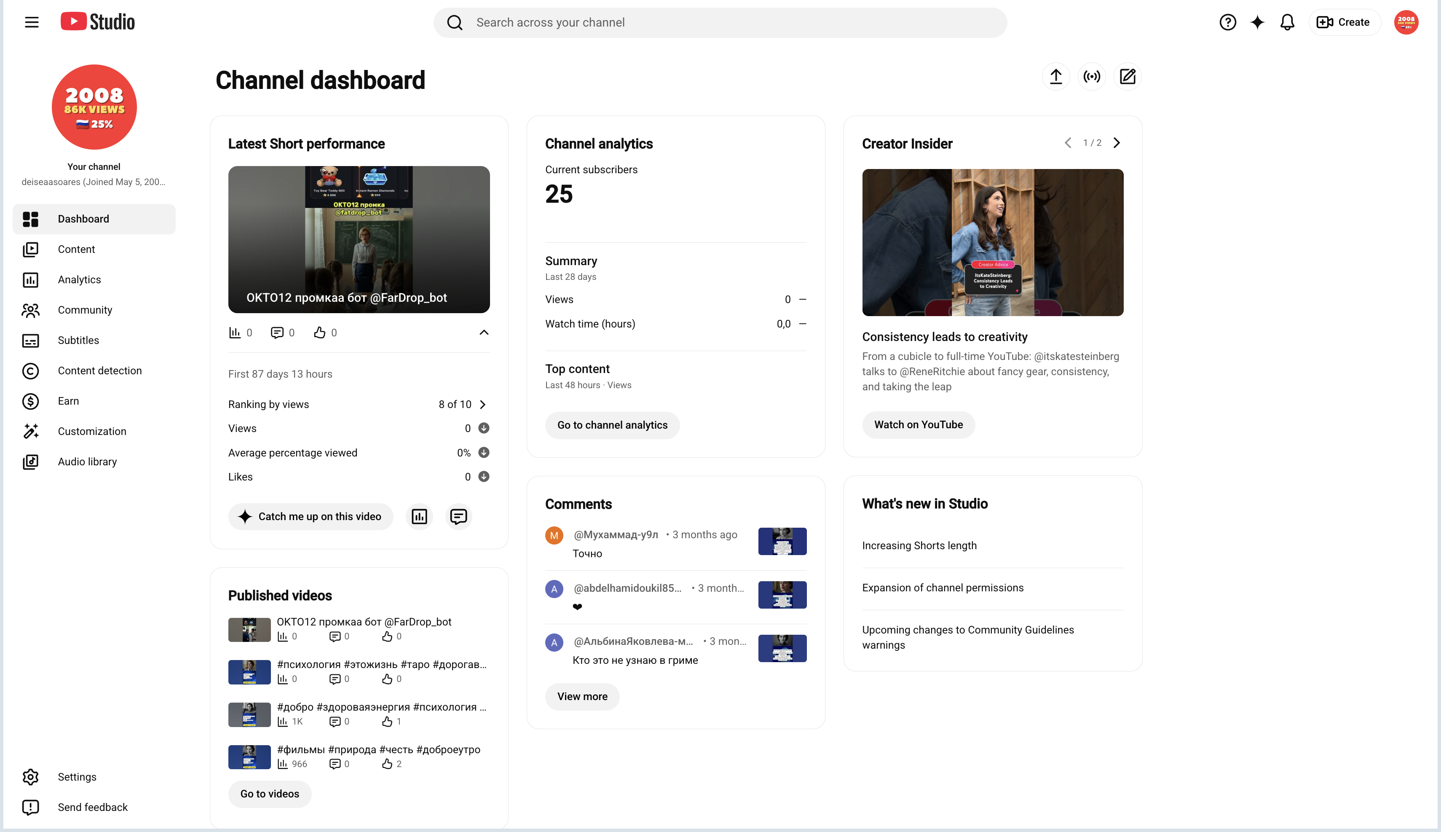Go to previous Creator Insider card
The image size is (1441, 832).
pyautogui.click(x=1067, y=143)
